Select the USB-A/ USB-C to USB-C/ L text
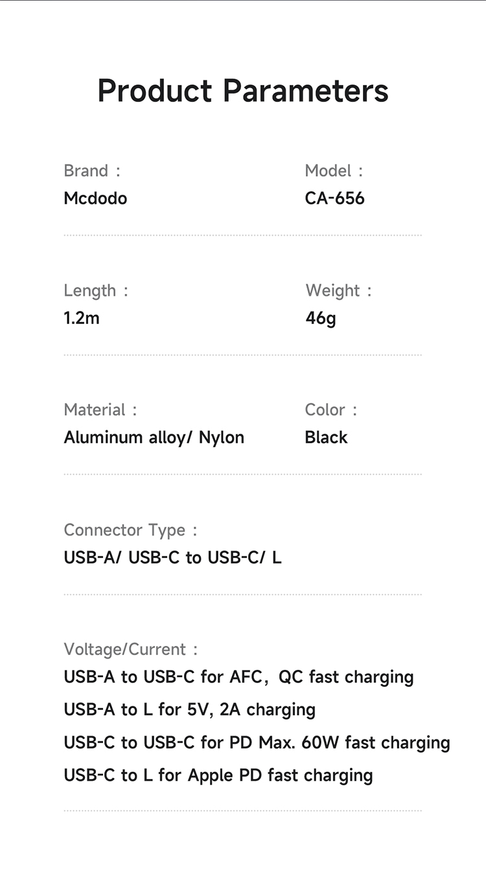The height and width of the screenshot is (888, 486). point(172,558)
